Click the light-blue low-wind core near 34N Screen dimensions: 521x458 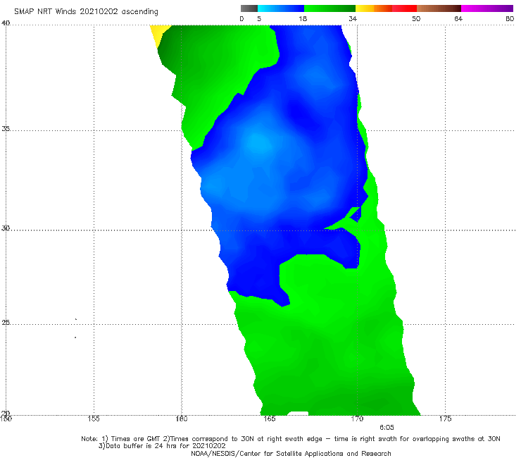259,143
